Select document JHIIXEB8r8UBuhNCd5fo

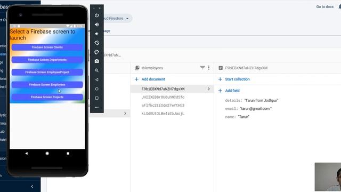163,97
